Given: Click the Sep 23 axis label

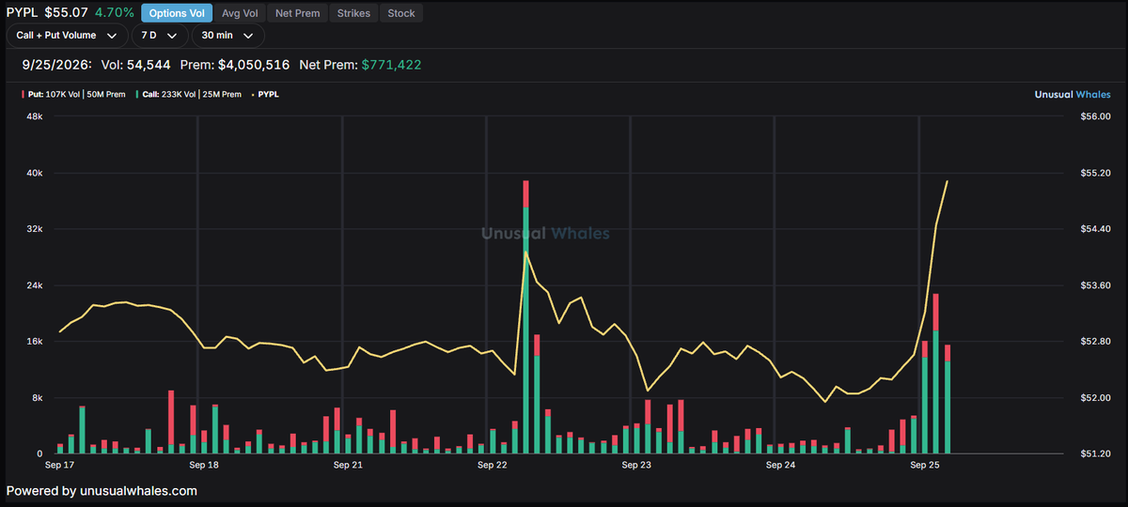Looking at the screenshot, I should click(x=636, y=465).
